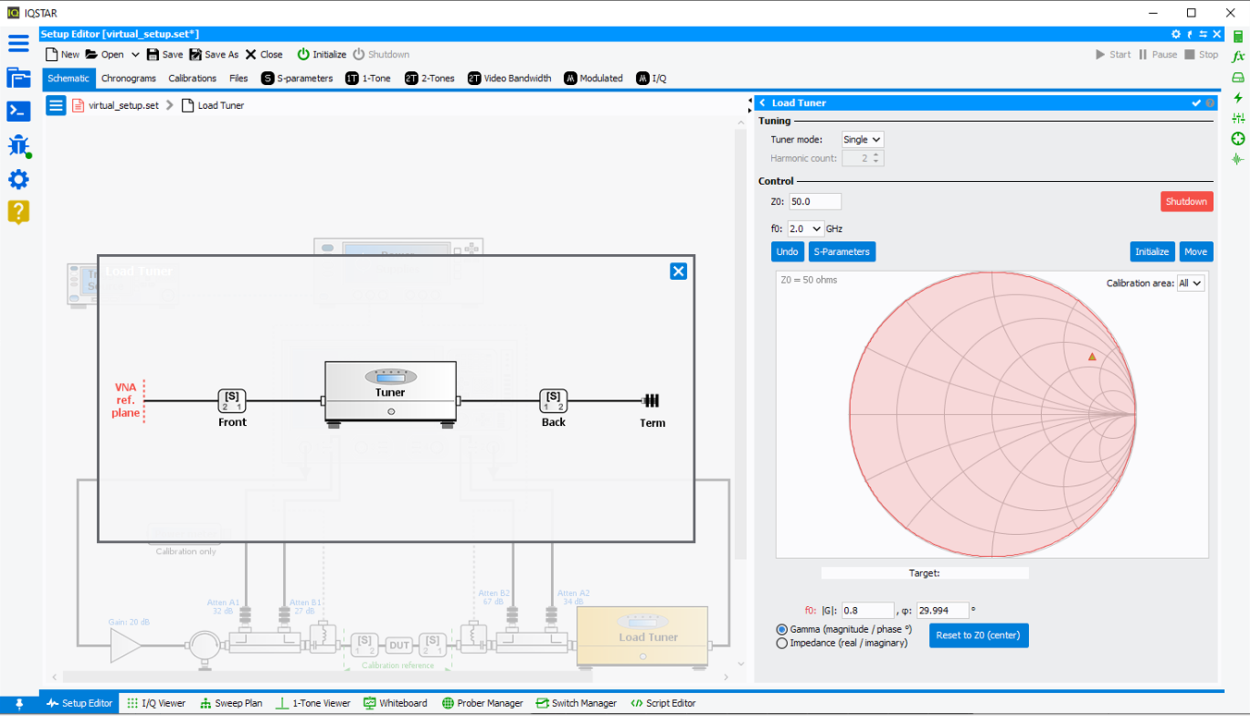Click the Tuner device in popup schematic
Screen dimensions: 1250x716
tap(390, 394)
